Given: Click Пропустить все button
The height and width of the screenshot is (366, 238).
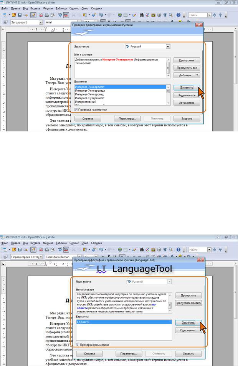Looking at the screenshot, I should click(x=187, y=68).
